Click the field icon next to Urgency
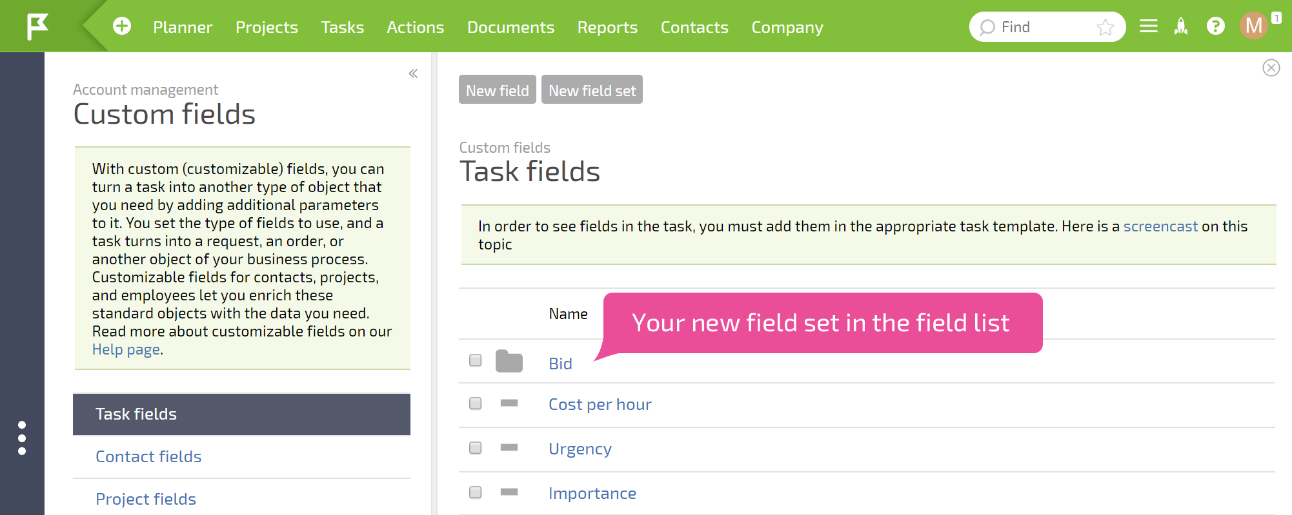1292x515 pixels. click(509, 448)
